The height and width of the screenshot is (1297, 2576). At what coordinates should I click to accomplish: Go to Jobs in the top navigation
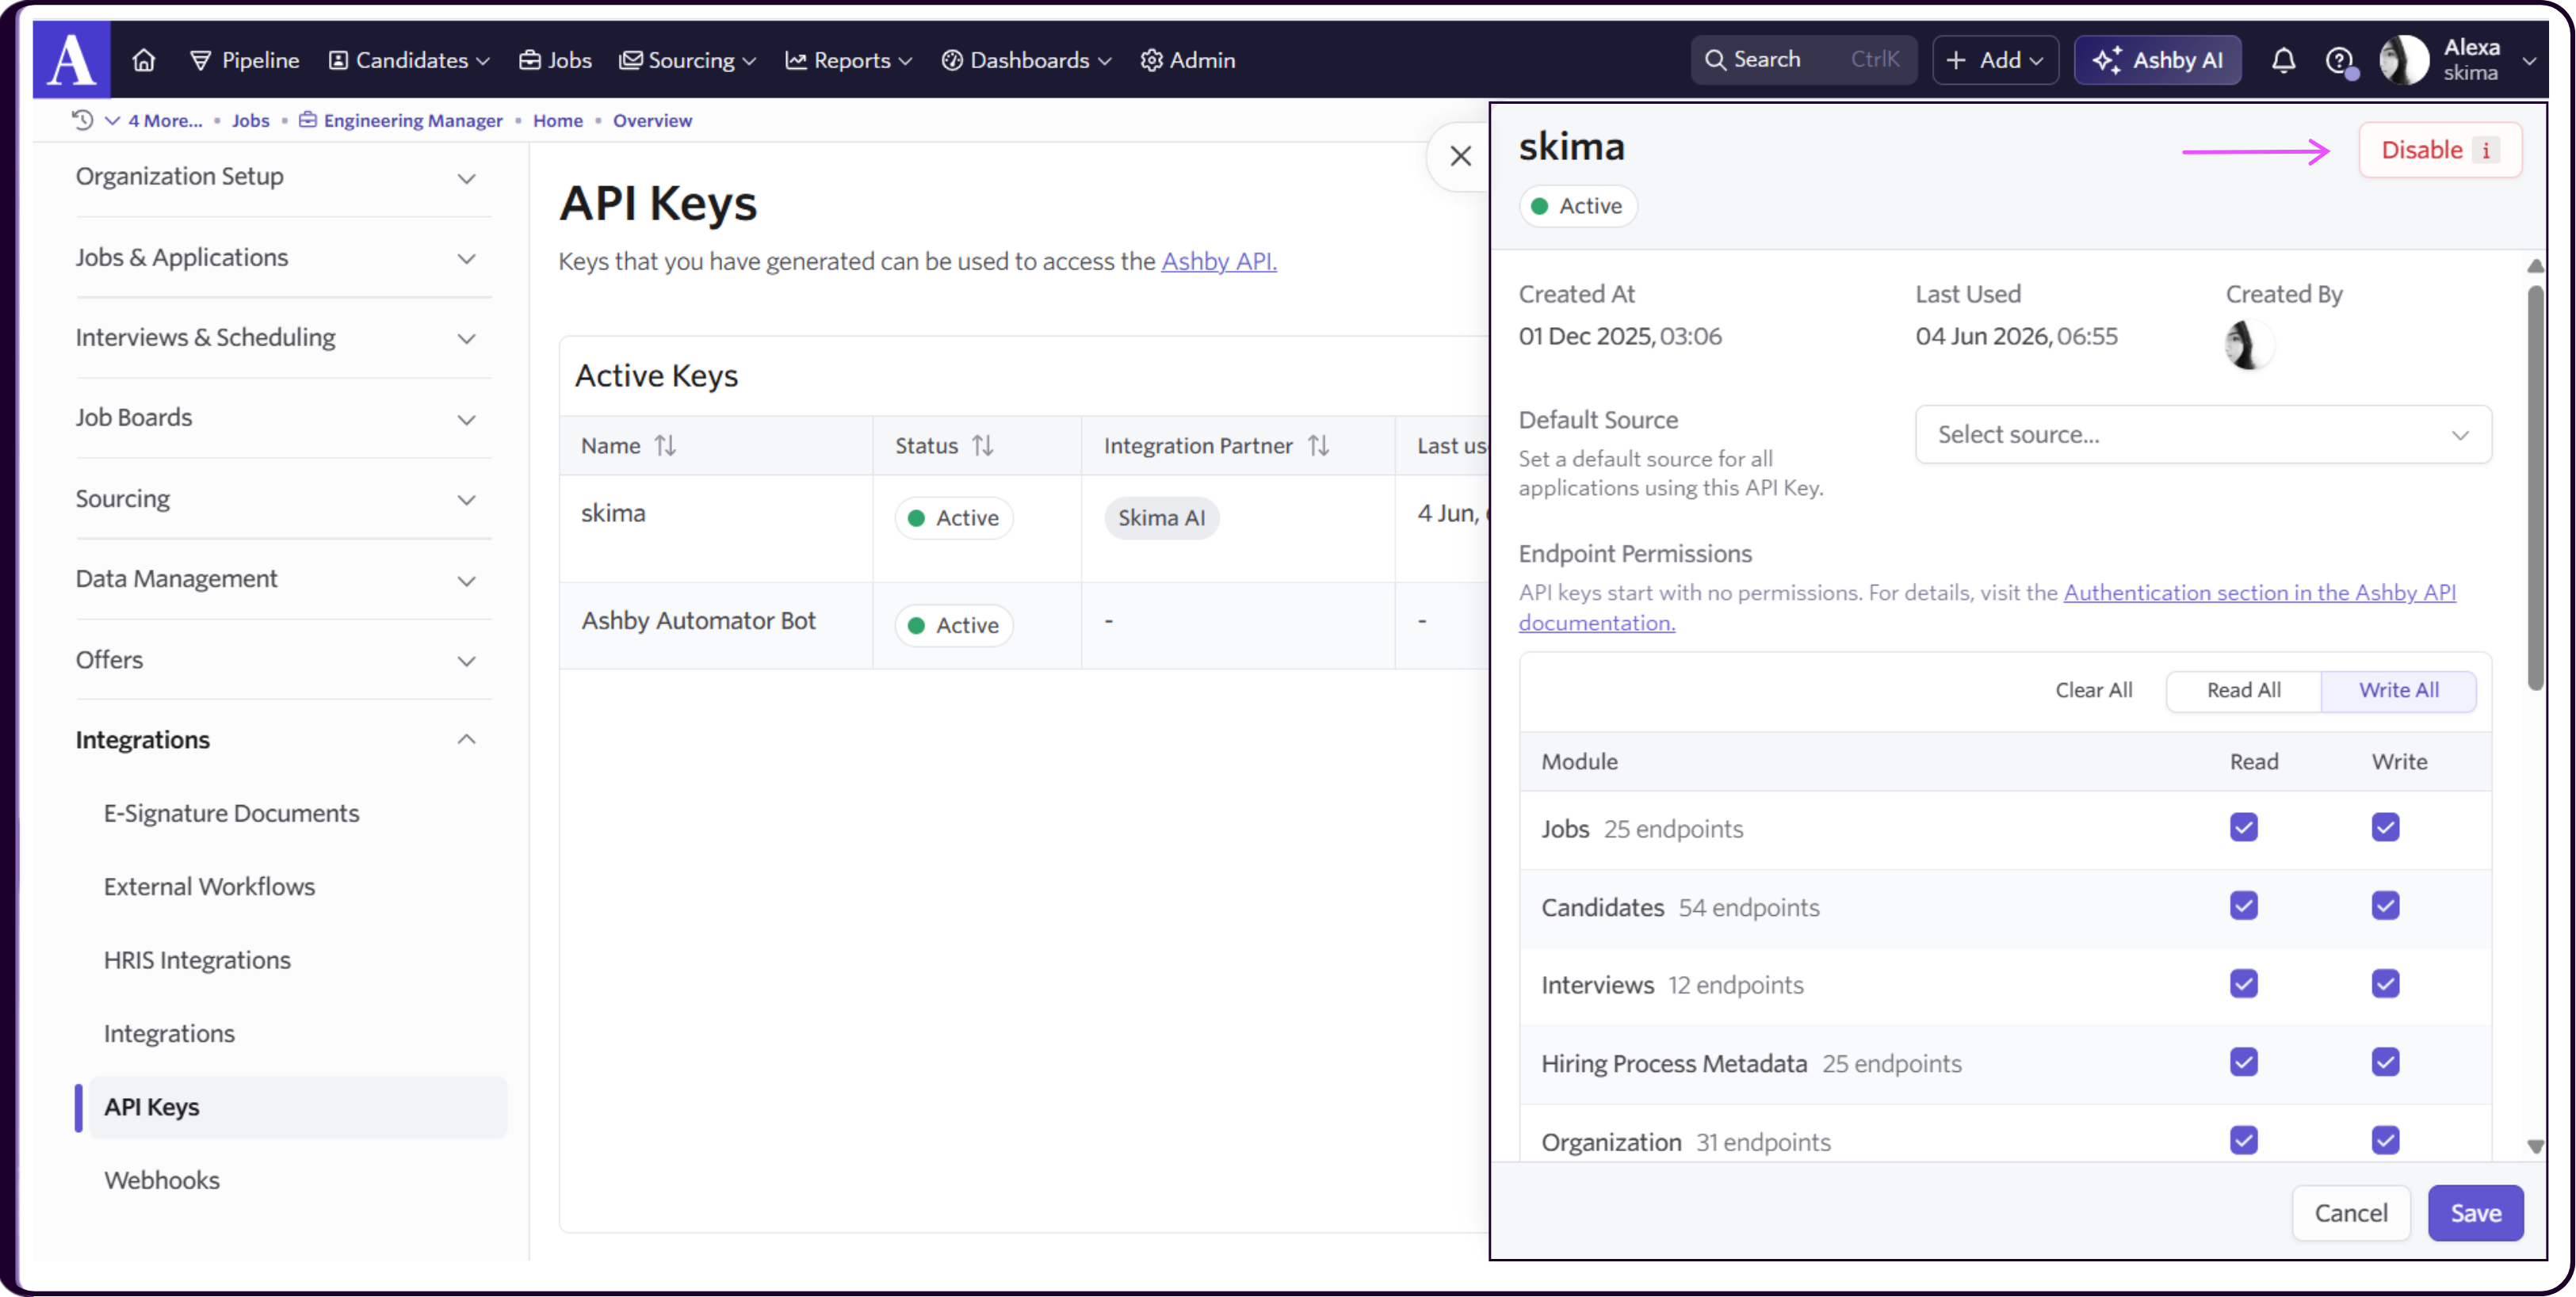pos(555,60)
